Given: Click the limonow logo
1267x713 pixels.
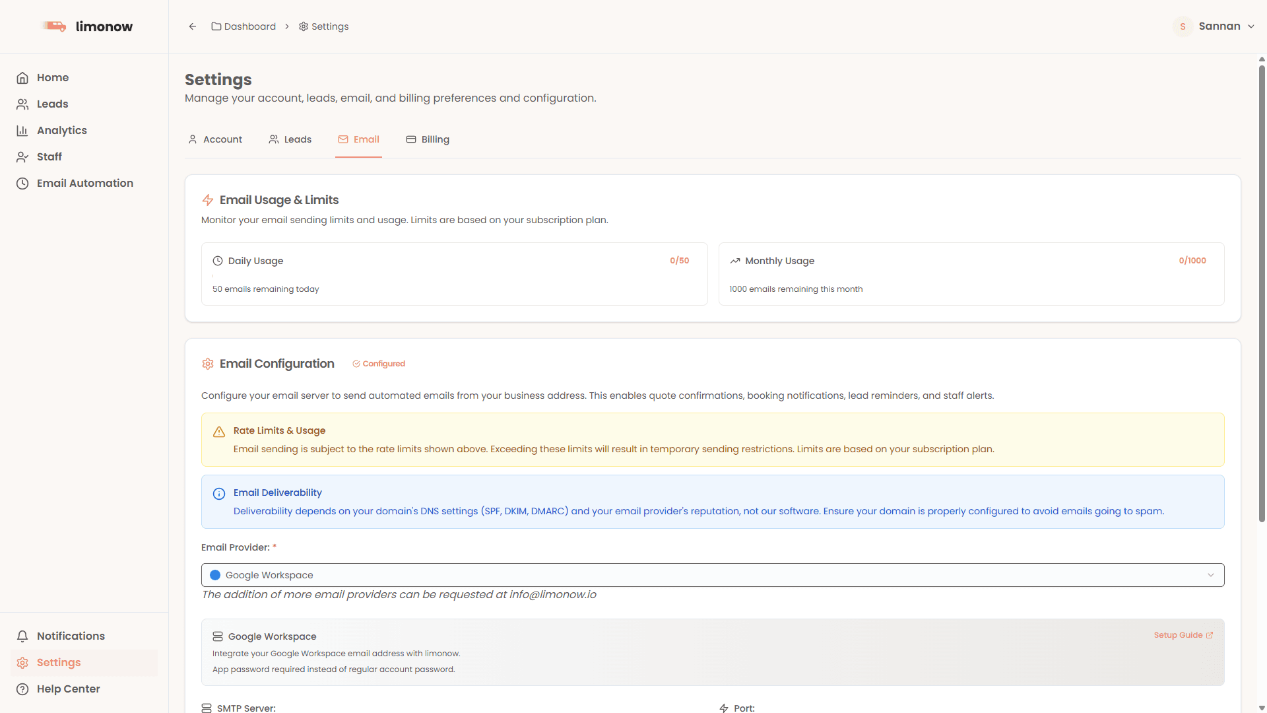Looking at the screenshot, I should pos(86,26).
